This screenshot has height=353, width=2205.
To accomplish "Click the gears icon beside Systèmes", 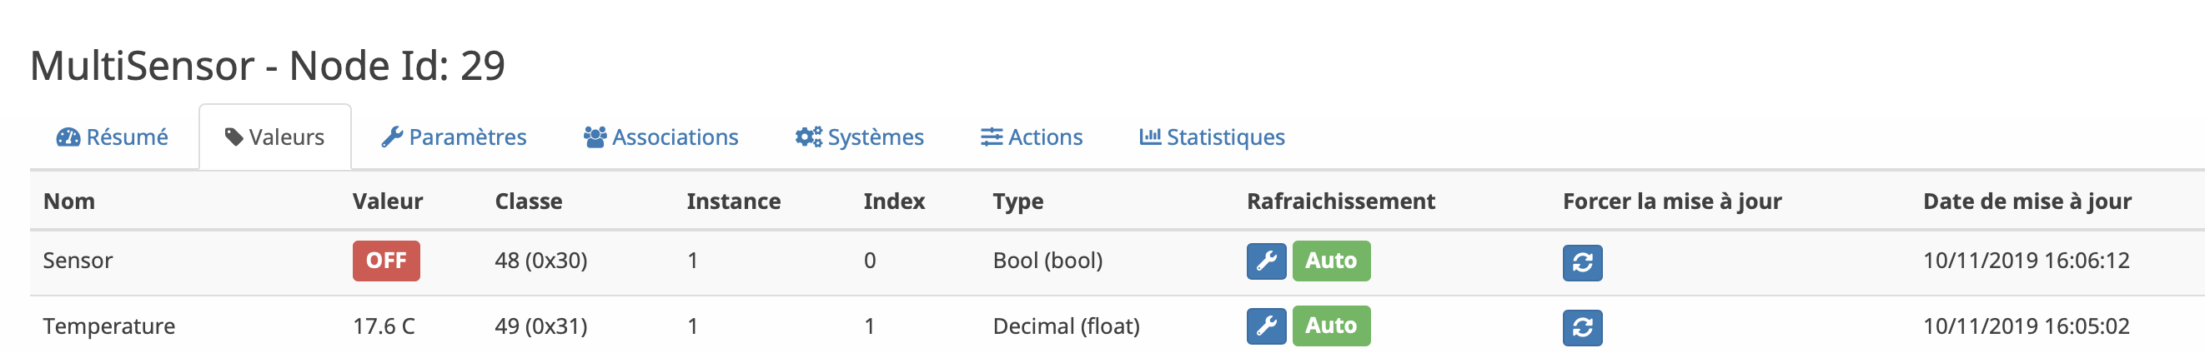I will tap(808, 137).
